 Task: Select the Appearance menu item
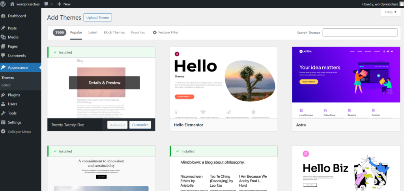[x=21, y=68]
